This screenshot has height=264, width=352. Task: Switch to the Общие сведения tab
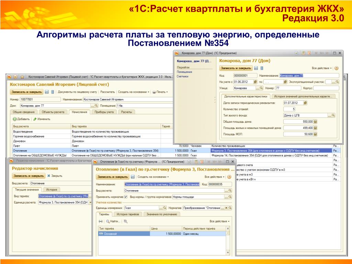click(x=24, y=112)
